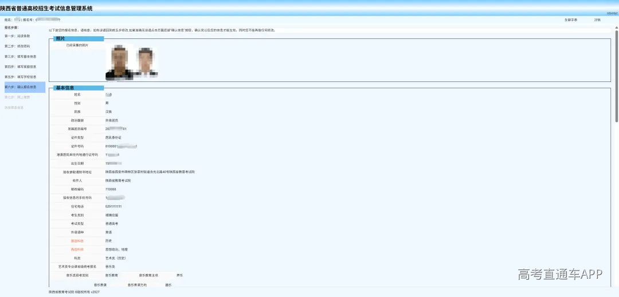619x297 pixels.
Task: Click the address value starting 陕西省西安市
Action: tap(150, 172)
